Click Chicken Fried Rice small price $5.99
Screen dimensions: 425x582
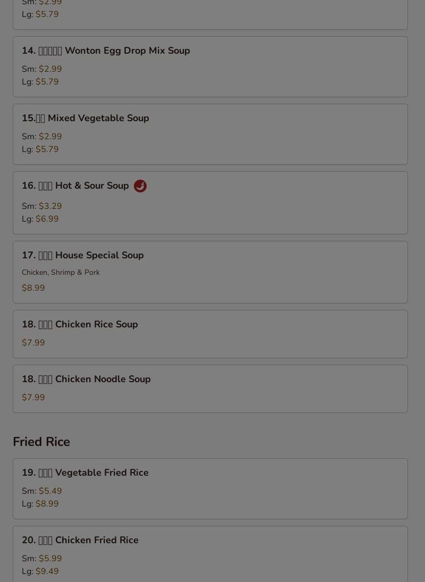click(50, 559)
